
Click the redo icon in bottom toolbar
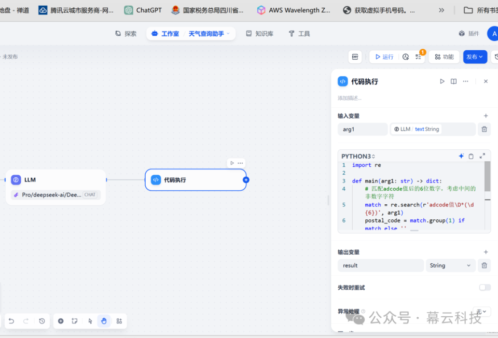pos(25,321)
